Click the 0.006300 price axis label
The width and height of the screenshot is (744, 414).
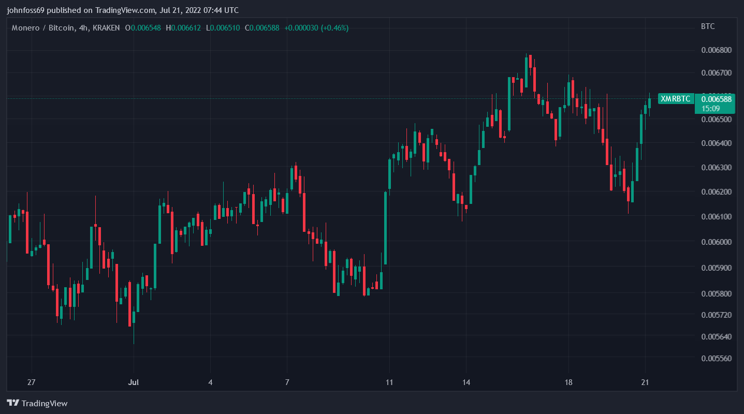717,168
